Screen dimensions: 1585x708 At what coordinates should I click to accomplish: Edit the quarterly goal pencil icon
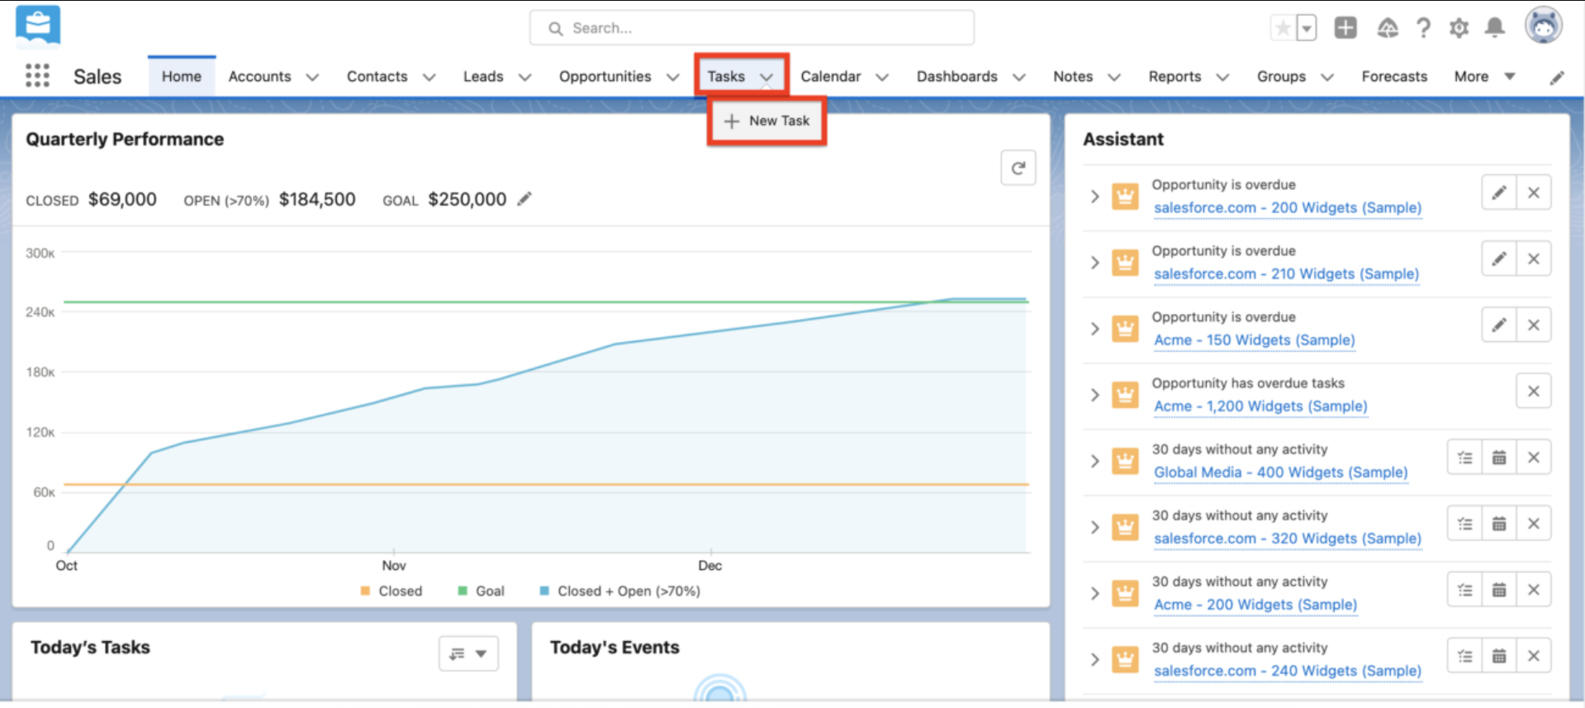[524, 199]
